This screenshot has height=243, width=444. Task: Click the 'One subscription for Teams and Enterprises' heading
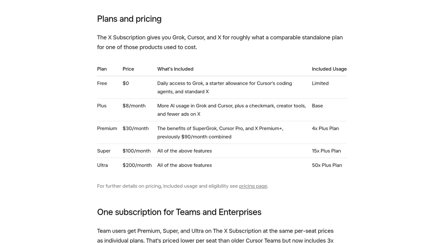pyautogui.click(x=179, y=212)
